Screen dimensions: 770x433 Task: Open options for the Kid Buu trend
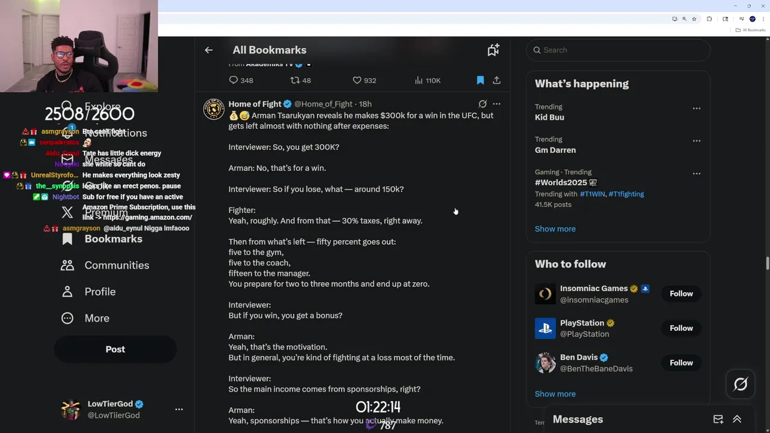point(696,108)
